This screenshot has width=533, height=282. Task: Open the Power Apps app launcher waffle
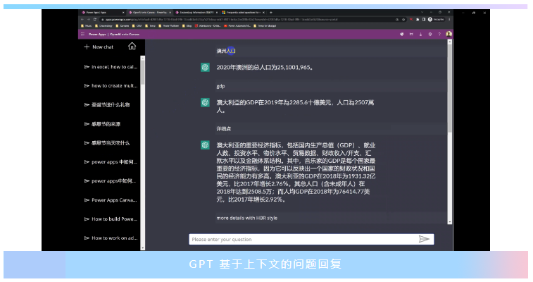tap(82, 35)
